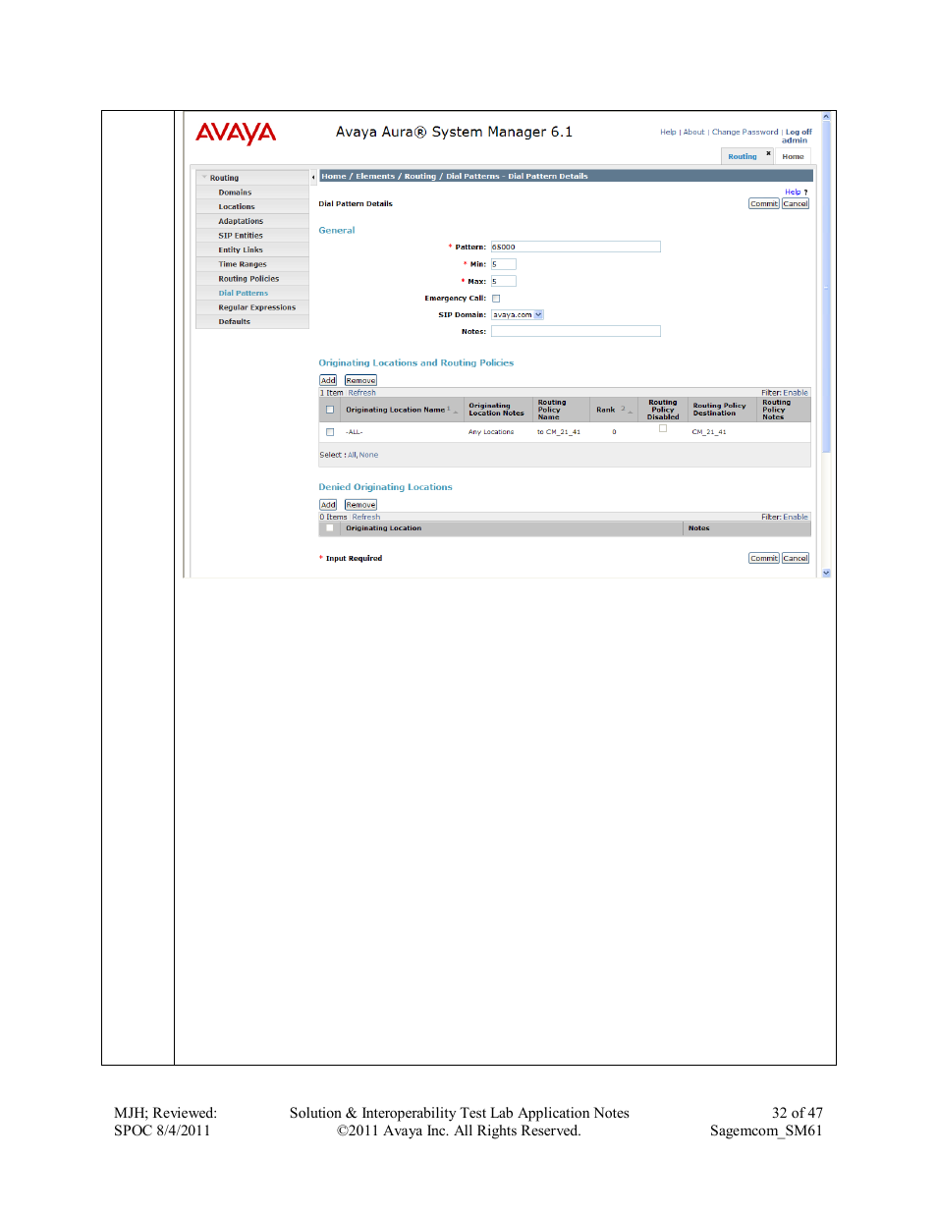This screenshot has height=1213, width=937.
Task: Open the About link
Action: point(694,132)
